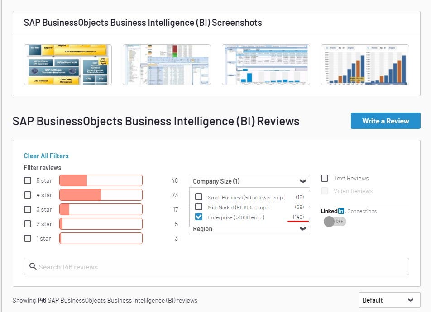Click the 3 count for 1 star

(x=176, y=238)
